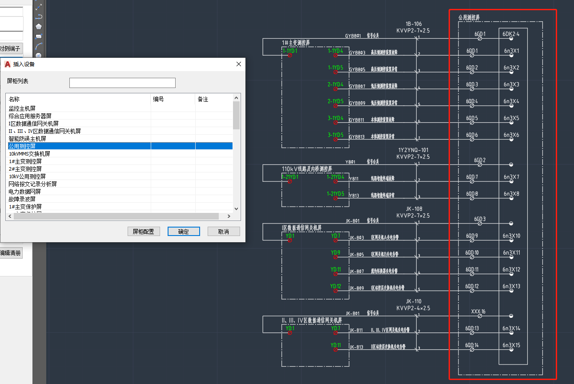Select 综合应用服务器屏 list entry
Screen dimensions: 574x384
click(30, 116)
